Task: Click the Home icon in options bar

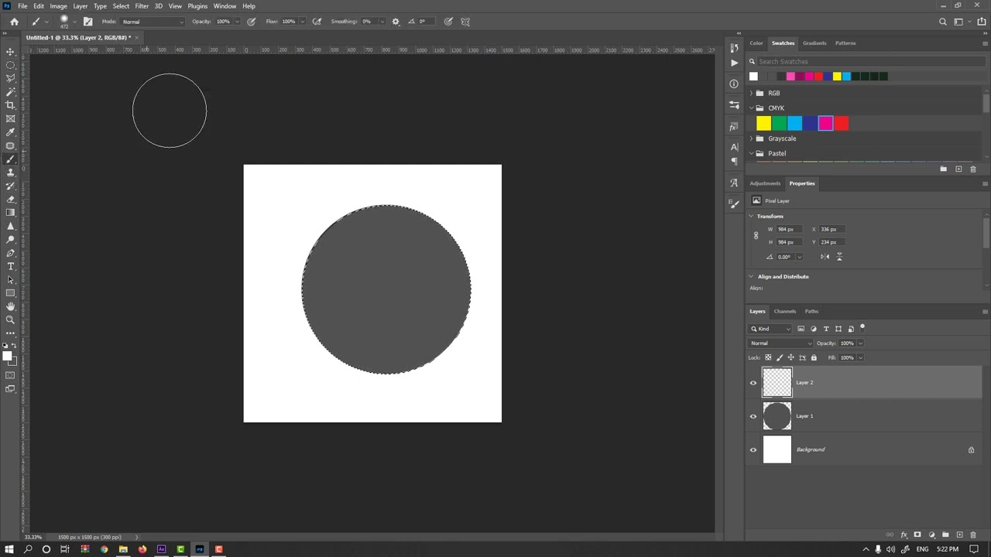Action: coord(14,22)
